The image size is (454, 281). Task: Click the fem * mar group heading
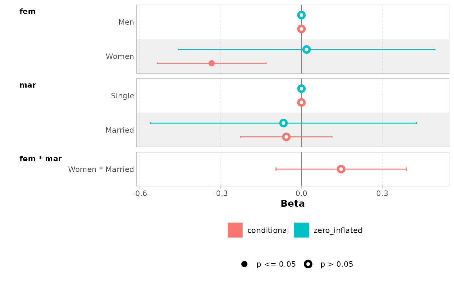tap(41, 159)
